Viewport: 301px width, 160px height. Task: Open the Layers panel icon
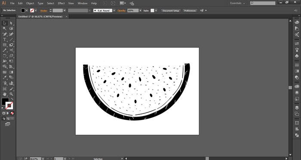pyautogui.click(x=297, y=108)
